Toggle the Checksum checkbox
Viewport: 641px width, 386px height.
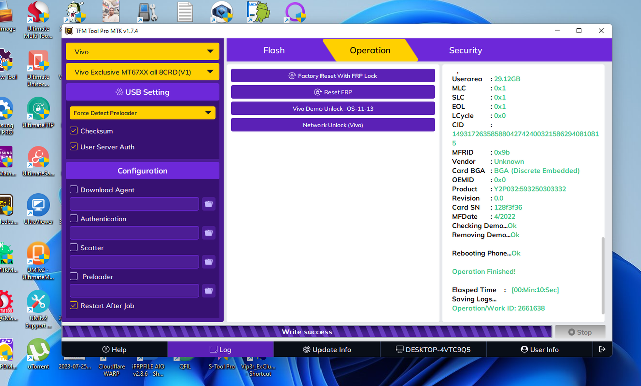coord(74,131)
